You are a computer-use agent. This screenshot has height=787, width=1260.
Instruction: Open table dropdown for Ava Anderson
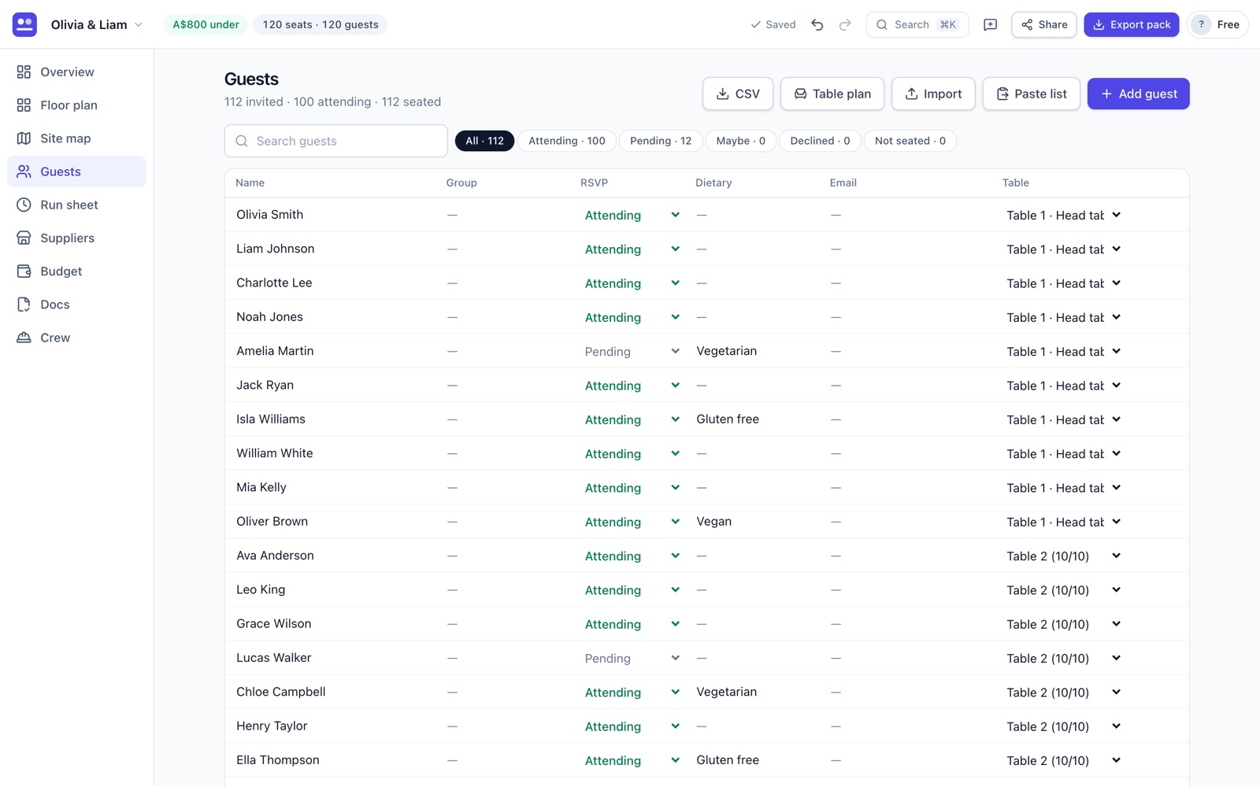1064,556
